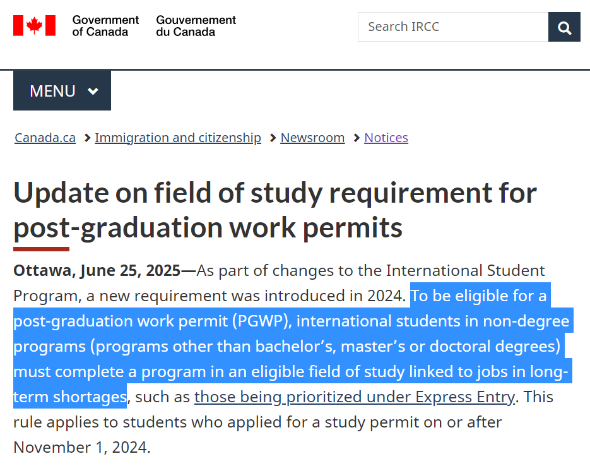
Task: Open the Newsroom breadcrumb link
Action: point(313,138)
